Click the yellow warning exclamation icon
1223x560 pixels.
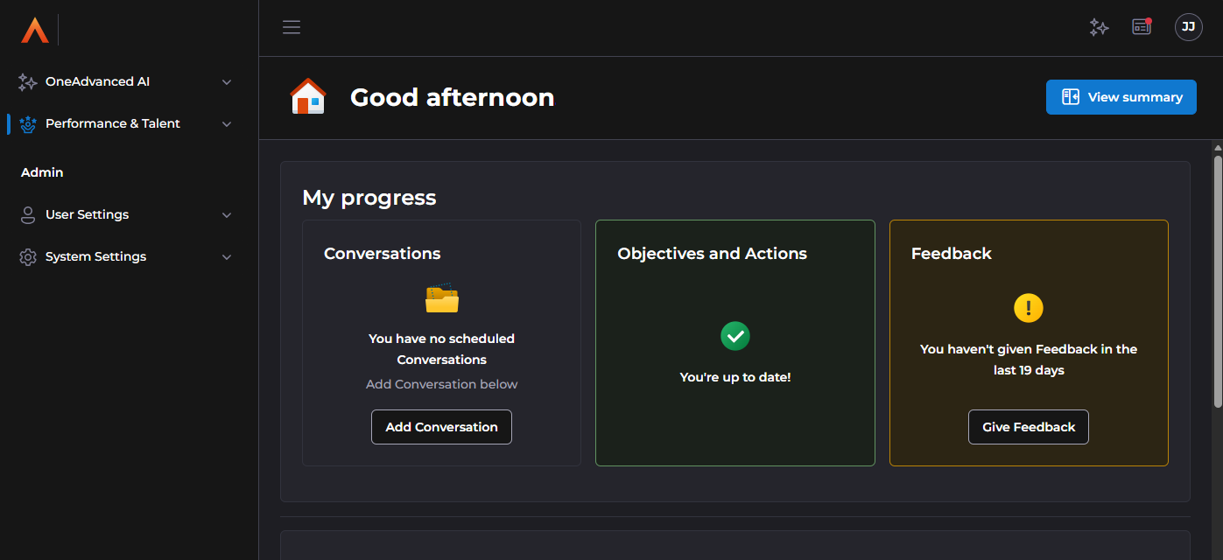click(x=1029, y=307)
